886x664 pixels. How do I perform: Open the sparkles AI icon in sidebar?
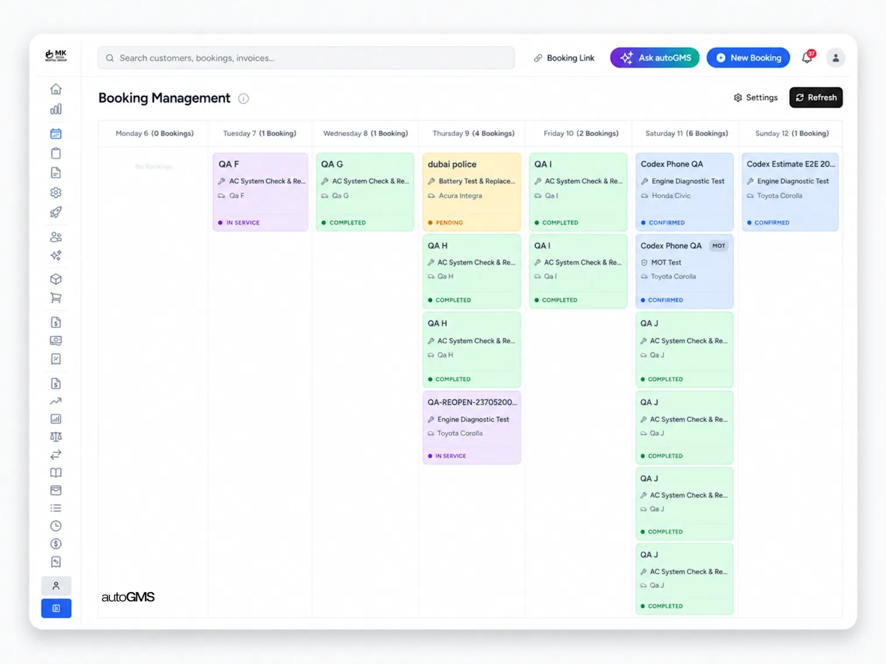[56, 256]
